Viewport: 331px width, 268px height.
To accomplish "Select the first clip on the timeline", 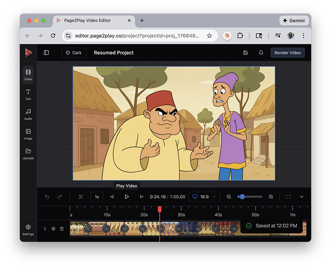I will [79, 228].
